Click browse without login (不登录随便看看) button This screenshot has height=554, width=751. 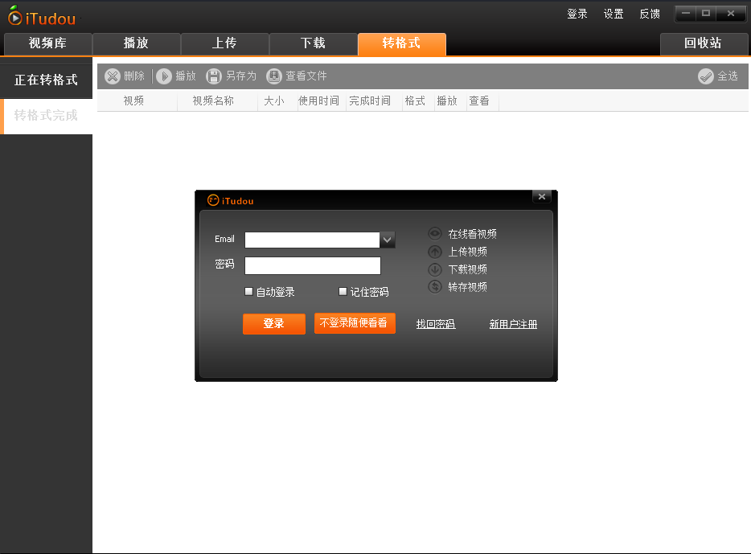pyautogui.click(x=355, y=323)
